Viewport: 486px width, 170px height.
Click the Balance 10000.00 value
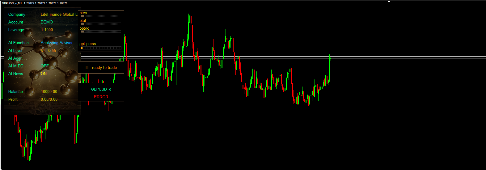pos(49,91)
